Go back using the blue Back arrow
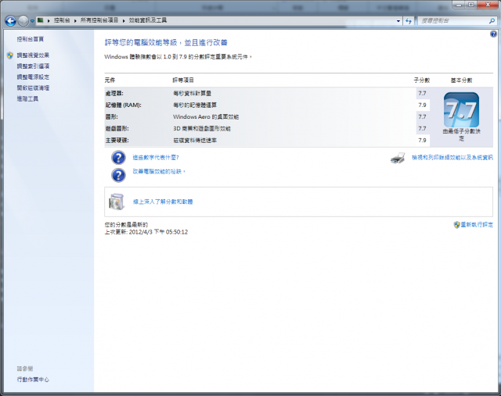Image resolution: width=501 pixels, height=396 pixels. point(10,21)
